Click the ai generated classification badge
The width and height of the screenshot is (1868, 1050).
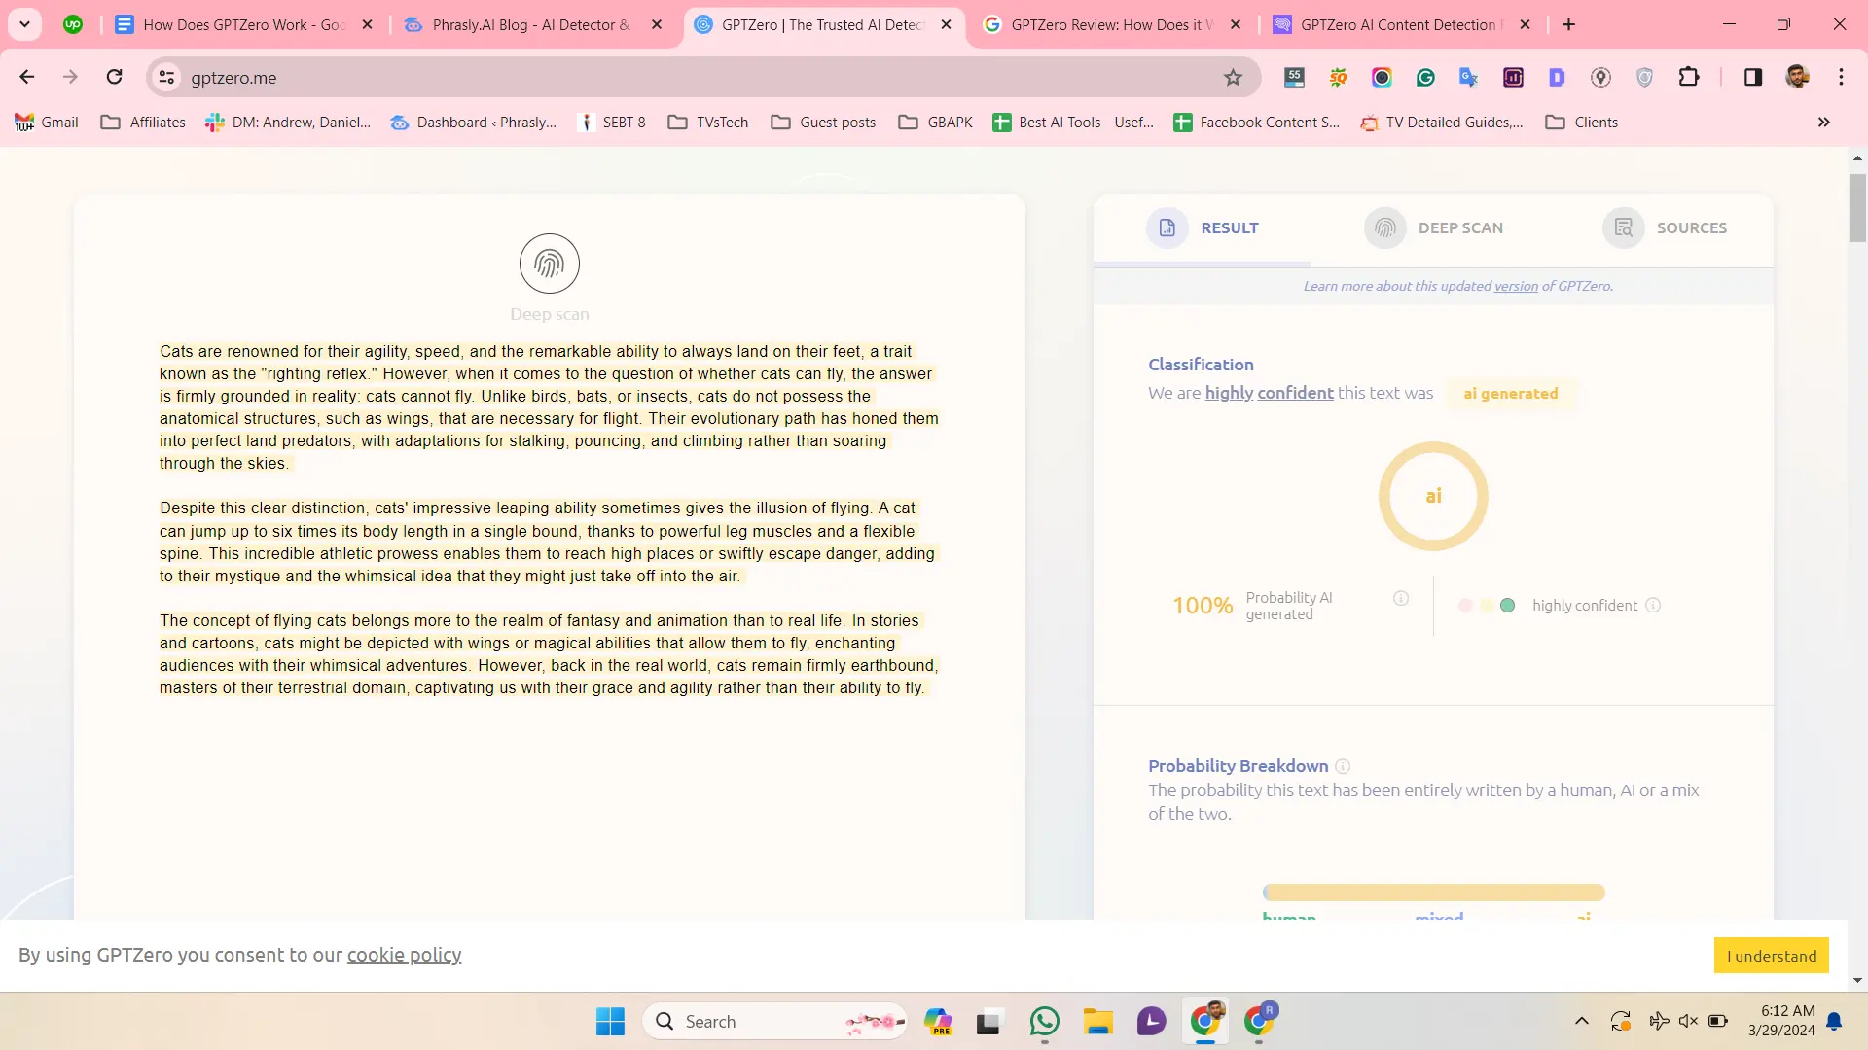tap(1510, 393)
